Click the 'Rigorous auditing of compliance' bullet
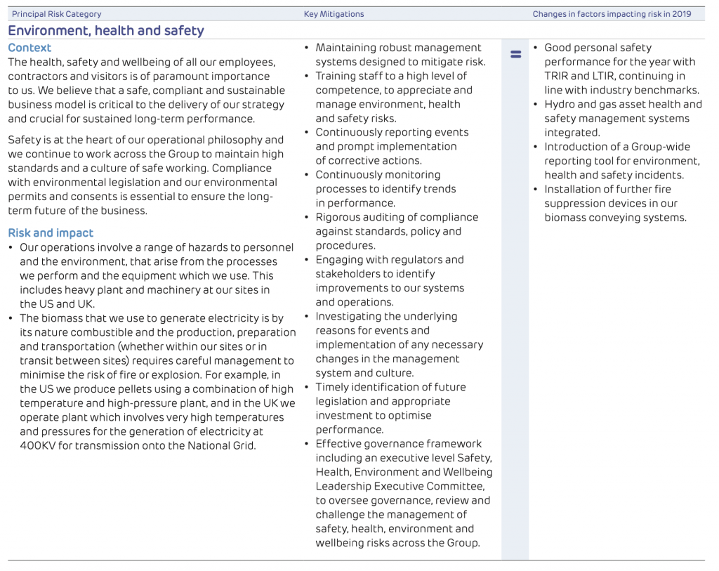The width and height of the screenshot is (719, 571). point(397,231)
